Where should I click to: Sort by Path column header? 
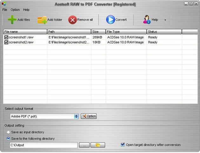(69, 32)
